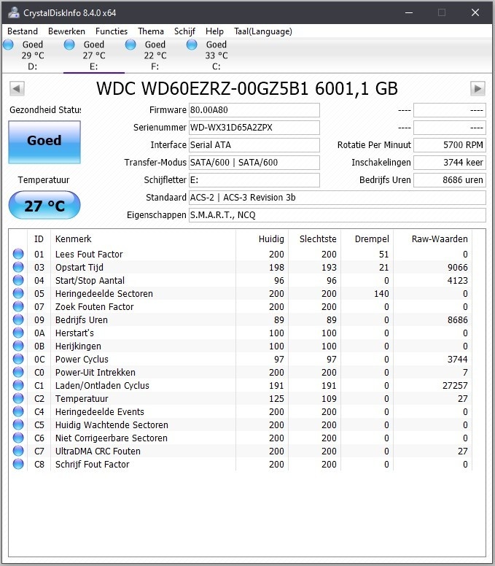Open the Help menu

pos(214,31)
